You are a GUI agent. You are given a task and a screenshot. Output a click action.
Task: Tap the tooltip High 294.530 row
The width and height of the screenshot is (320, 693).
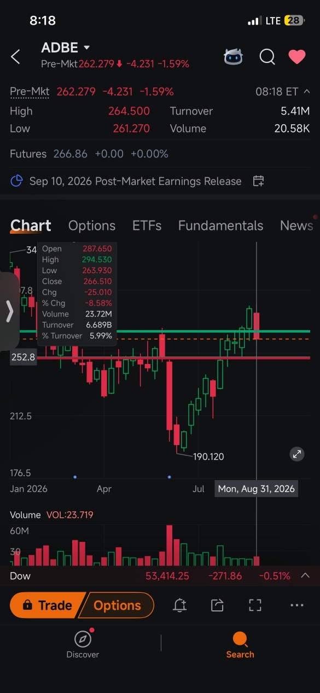(x=77, y=259)
